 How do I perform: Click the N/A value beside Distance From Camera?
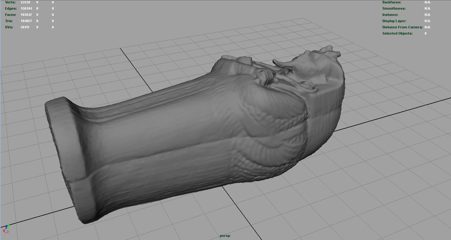[x=427, y=27]
